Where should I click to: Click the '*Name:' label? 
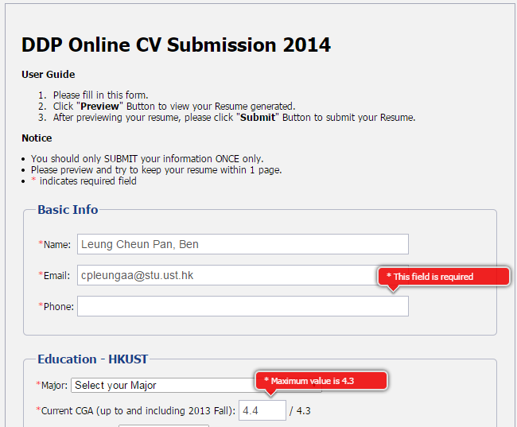click(x=54, y=244)
